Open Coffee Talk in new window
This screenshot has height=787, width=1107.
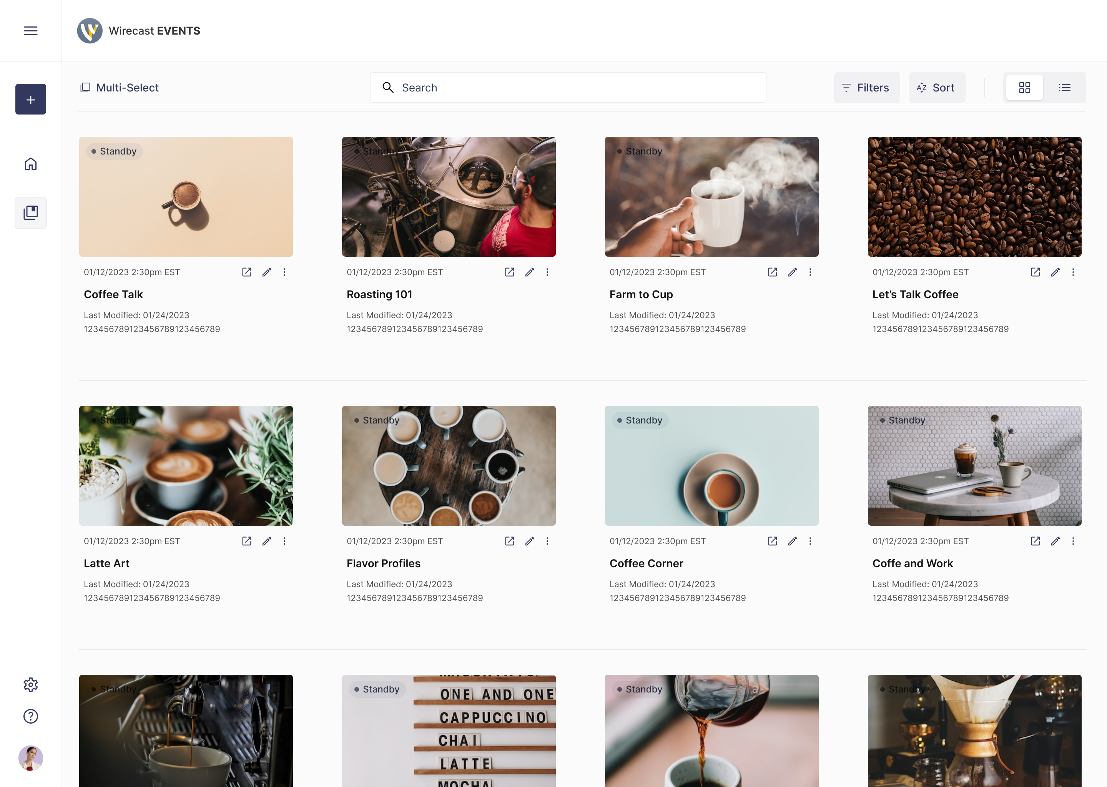(247, 272)
